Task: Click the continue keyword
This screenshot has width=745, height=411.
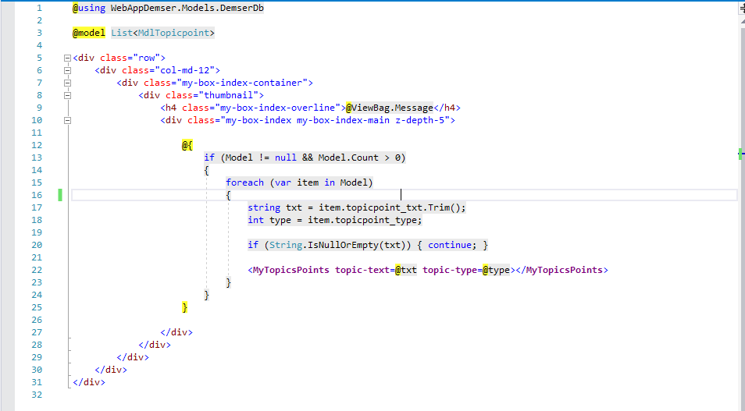Action: (450, 245)
